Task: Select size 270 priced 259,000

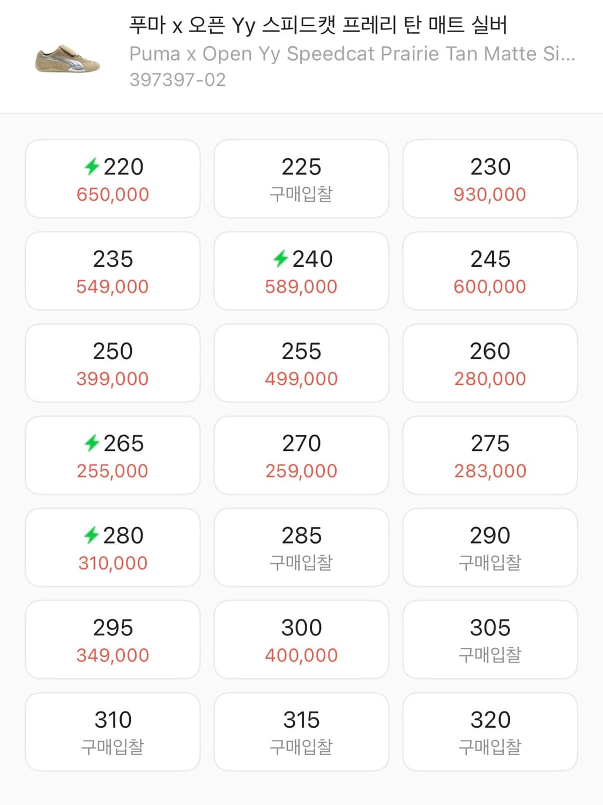Action: click(x=301, y=456)
